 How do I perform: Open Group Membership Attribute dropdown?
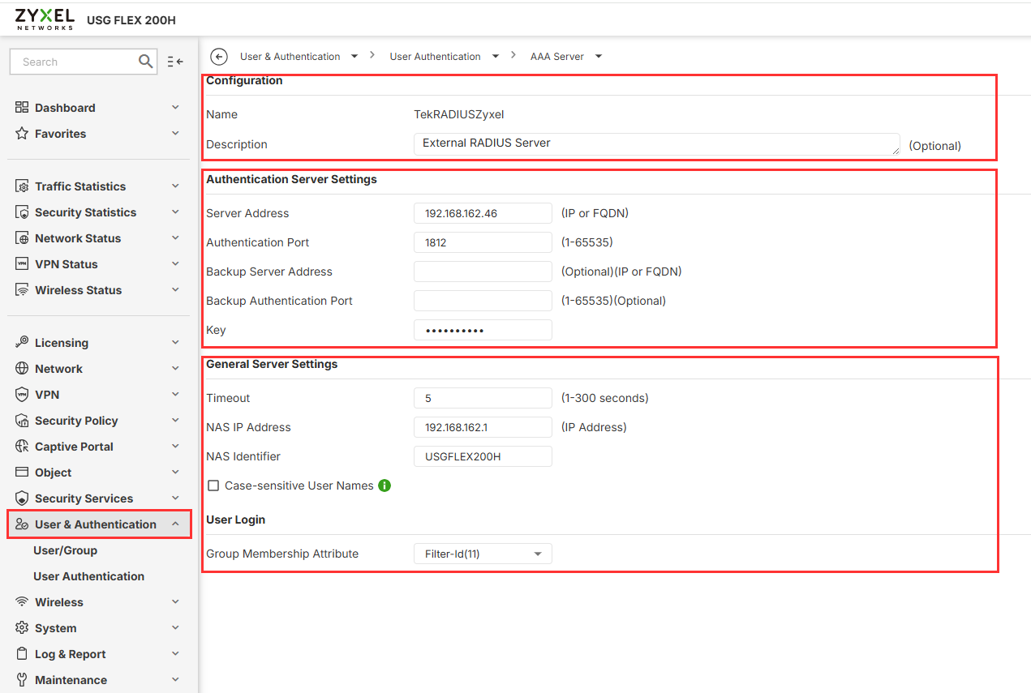coord(483,554)
